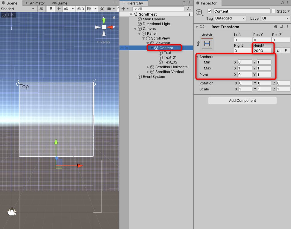Uncheck Content active checkbox
Viewport: 291px width, 229px height.
[210, 11]
